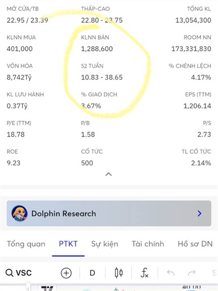
Task: Tap the 52 TUẦN range value
Action: pos(102,77)
